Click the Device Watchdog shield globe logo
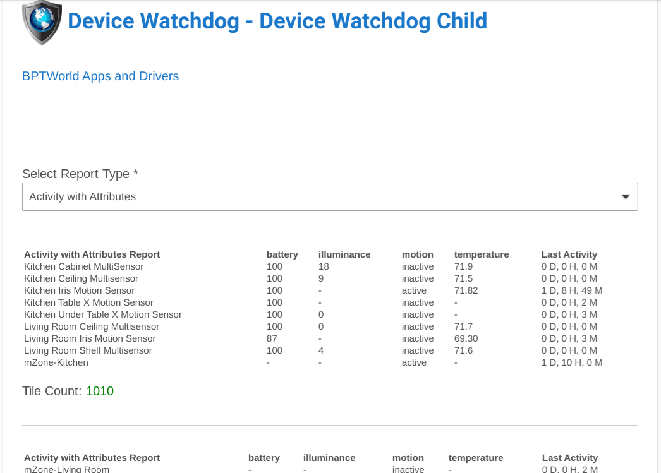Viewport: 661px width, 473px height. pos(42,21)
